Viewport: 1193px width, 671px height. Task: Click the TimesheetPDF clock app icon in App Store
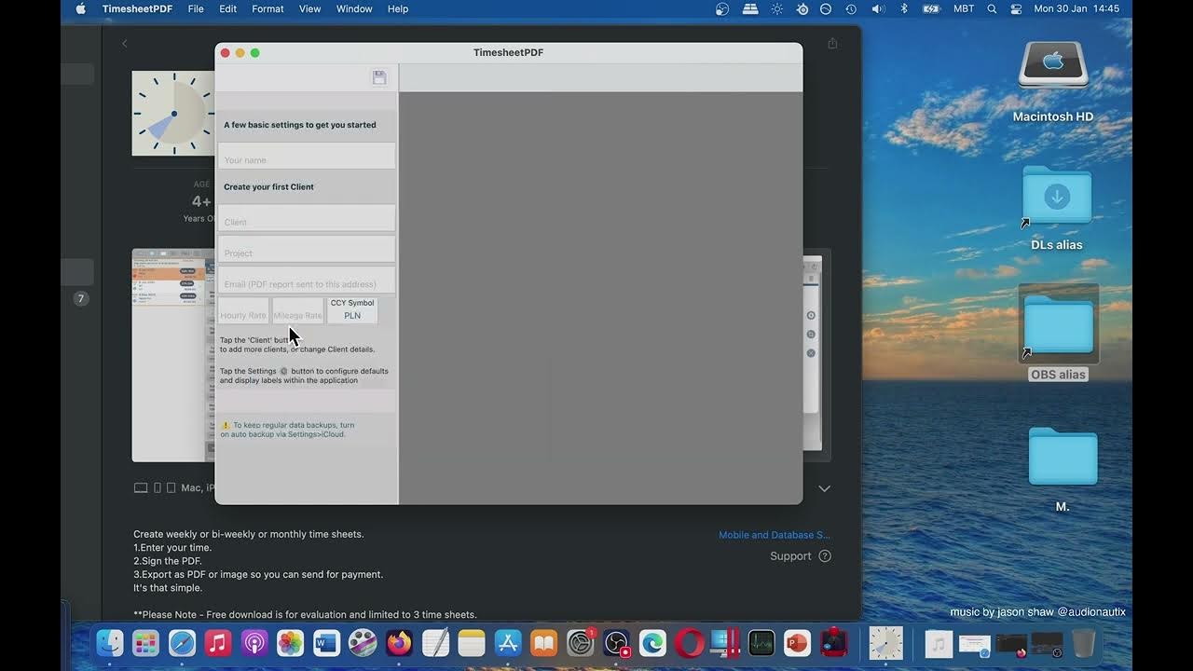click(x=173, y=113)
